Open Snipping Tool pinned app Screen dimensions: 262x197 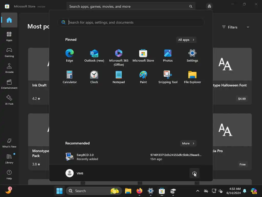tap(168, 77)
